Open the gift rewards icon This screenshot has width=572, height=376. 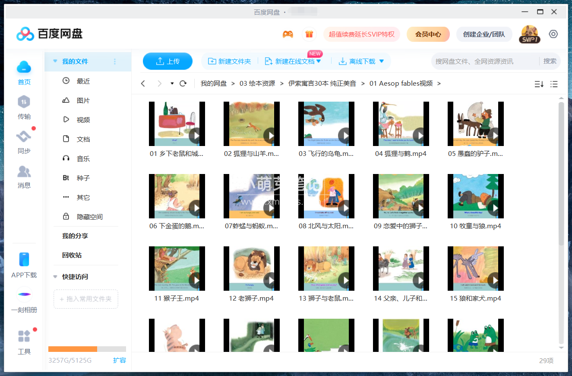(310, 34)
